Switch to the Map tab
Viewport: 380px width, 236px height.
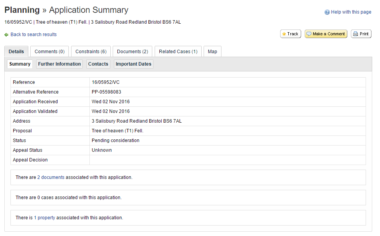[x=212, y=51]
